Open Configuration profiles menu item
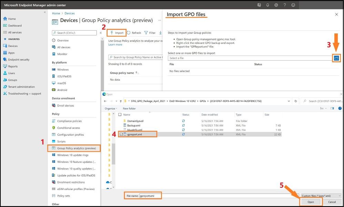Screen dimensions: 344x207 pos(68,135)
